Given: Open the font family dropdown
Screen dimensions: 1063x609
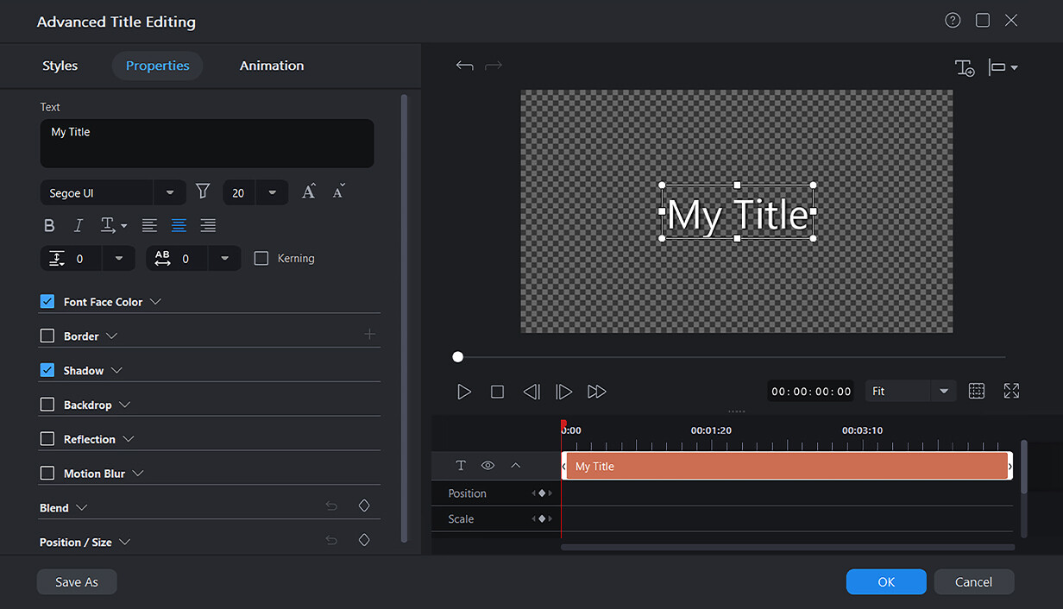Looking at the screenshot, I should pyautogui.click(x=169, y=191).
